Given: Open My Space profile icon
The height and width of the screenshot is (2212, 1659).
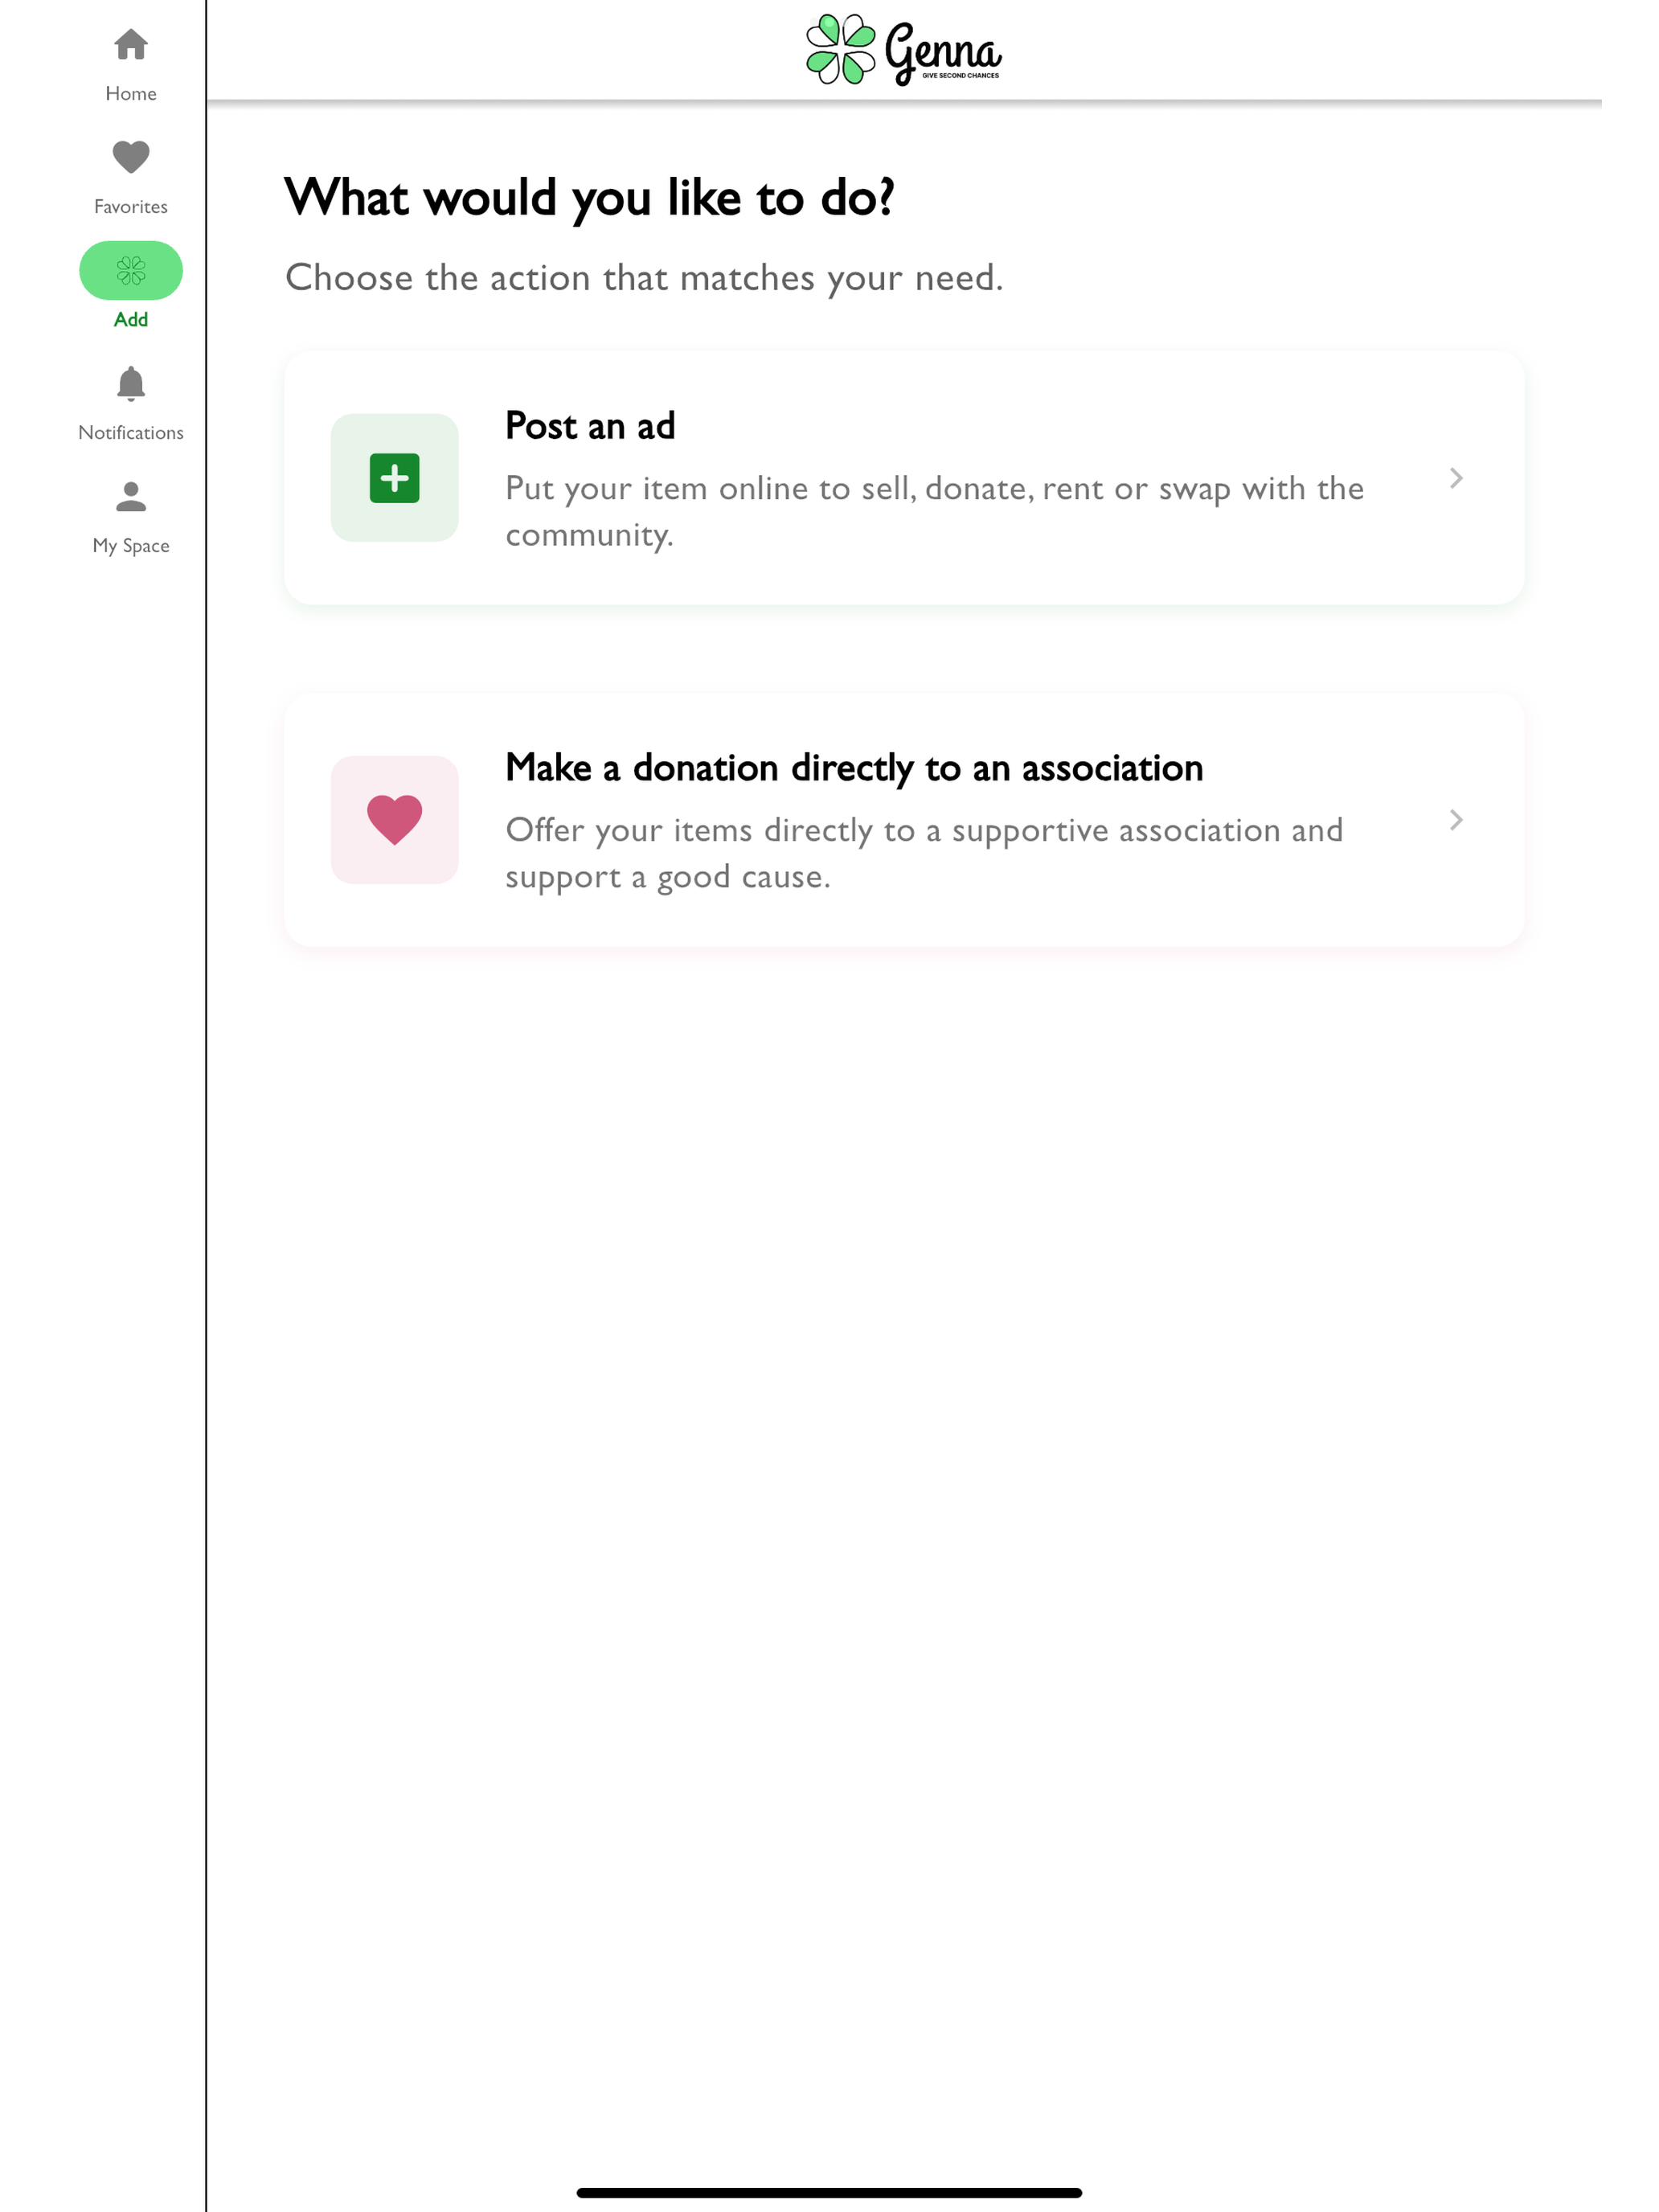Looking at the screenshot, I should tap(131, 497).
